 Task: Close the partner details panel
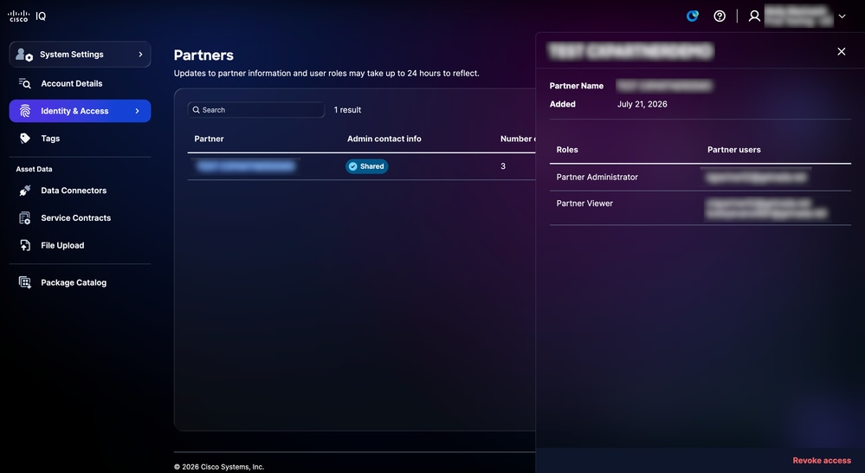[842, 51]
